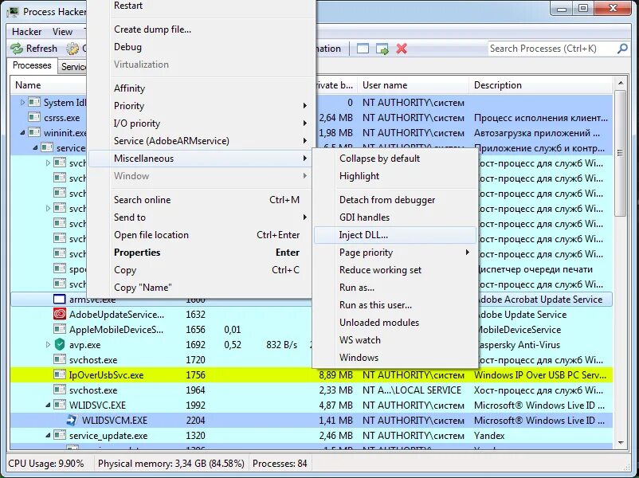Click the WLIDSVCM.EXE process icon
The image size is (639, 478).
click(x=73, y=420)
